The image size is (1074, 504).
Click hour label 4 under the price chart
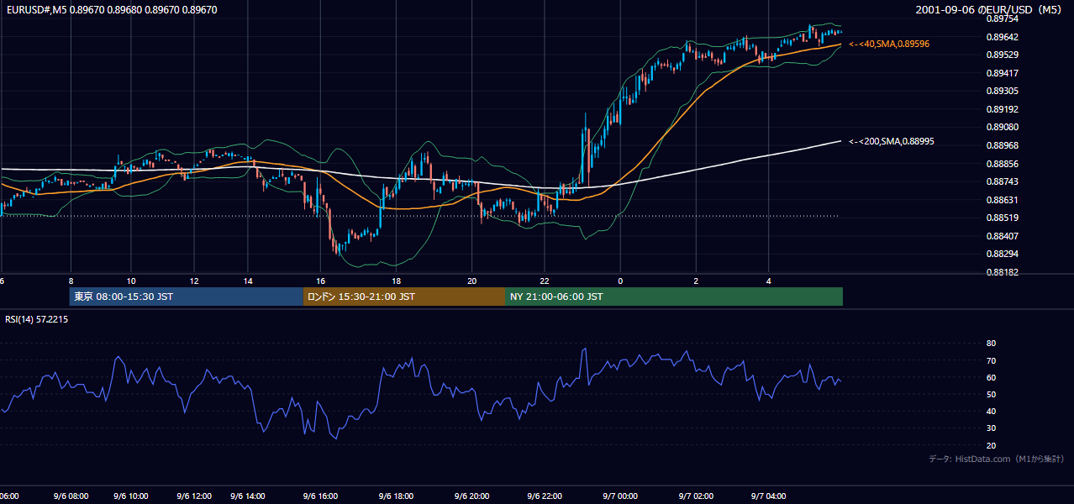[x=768, y=281]
